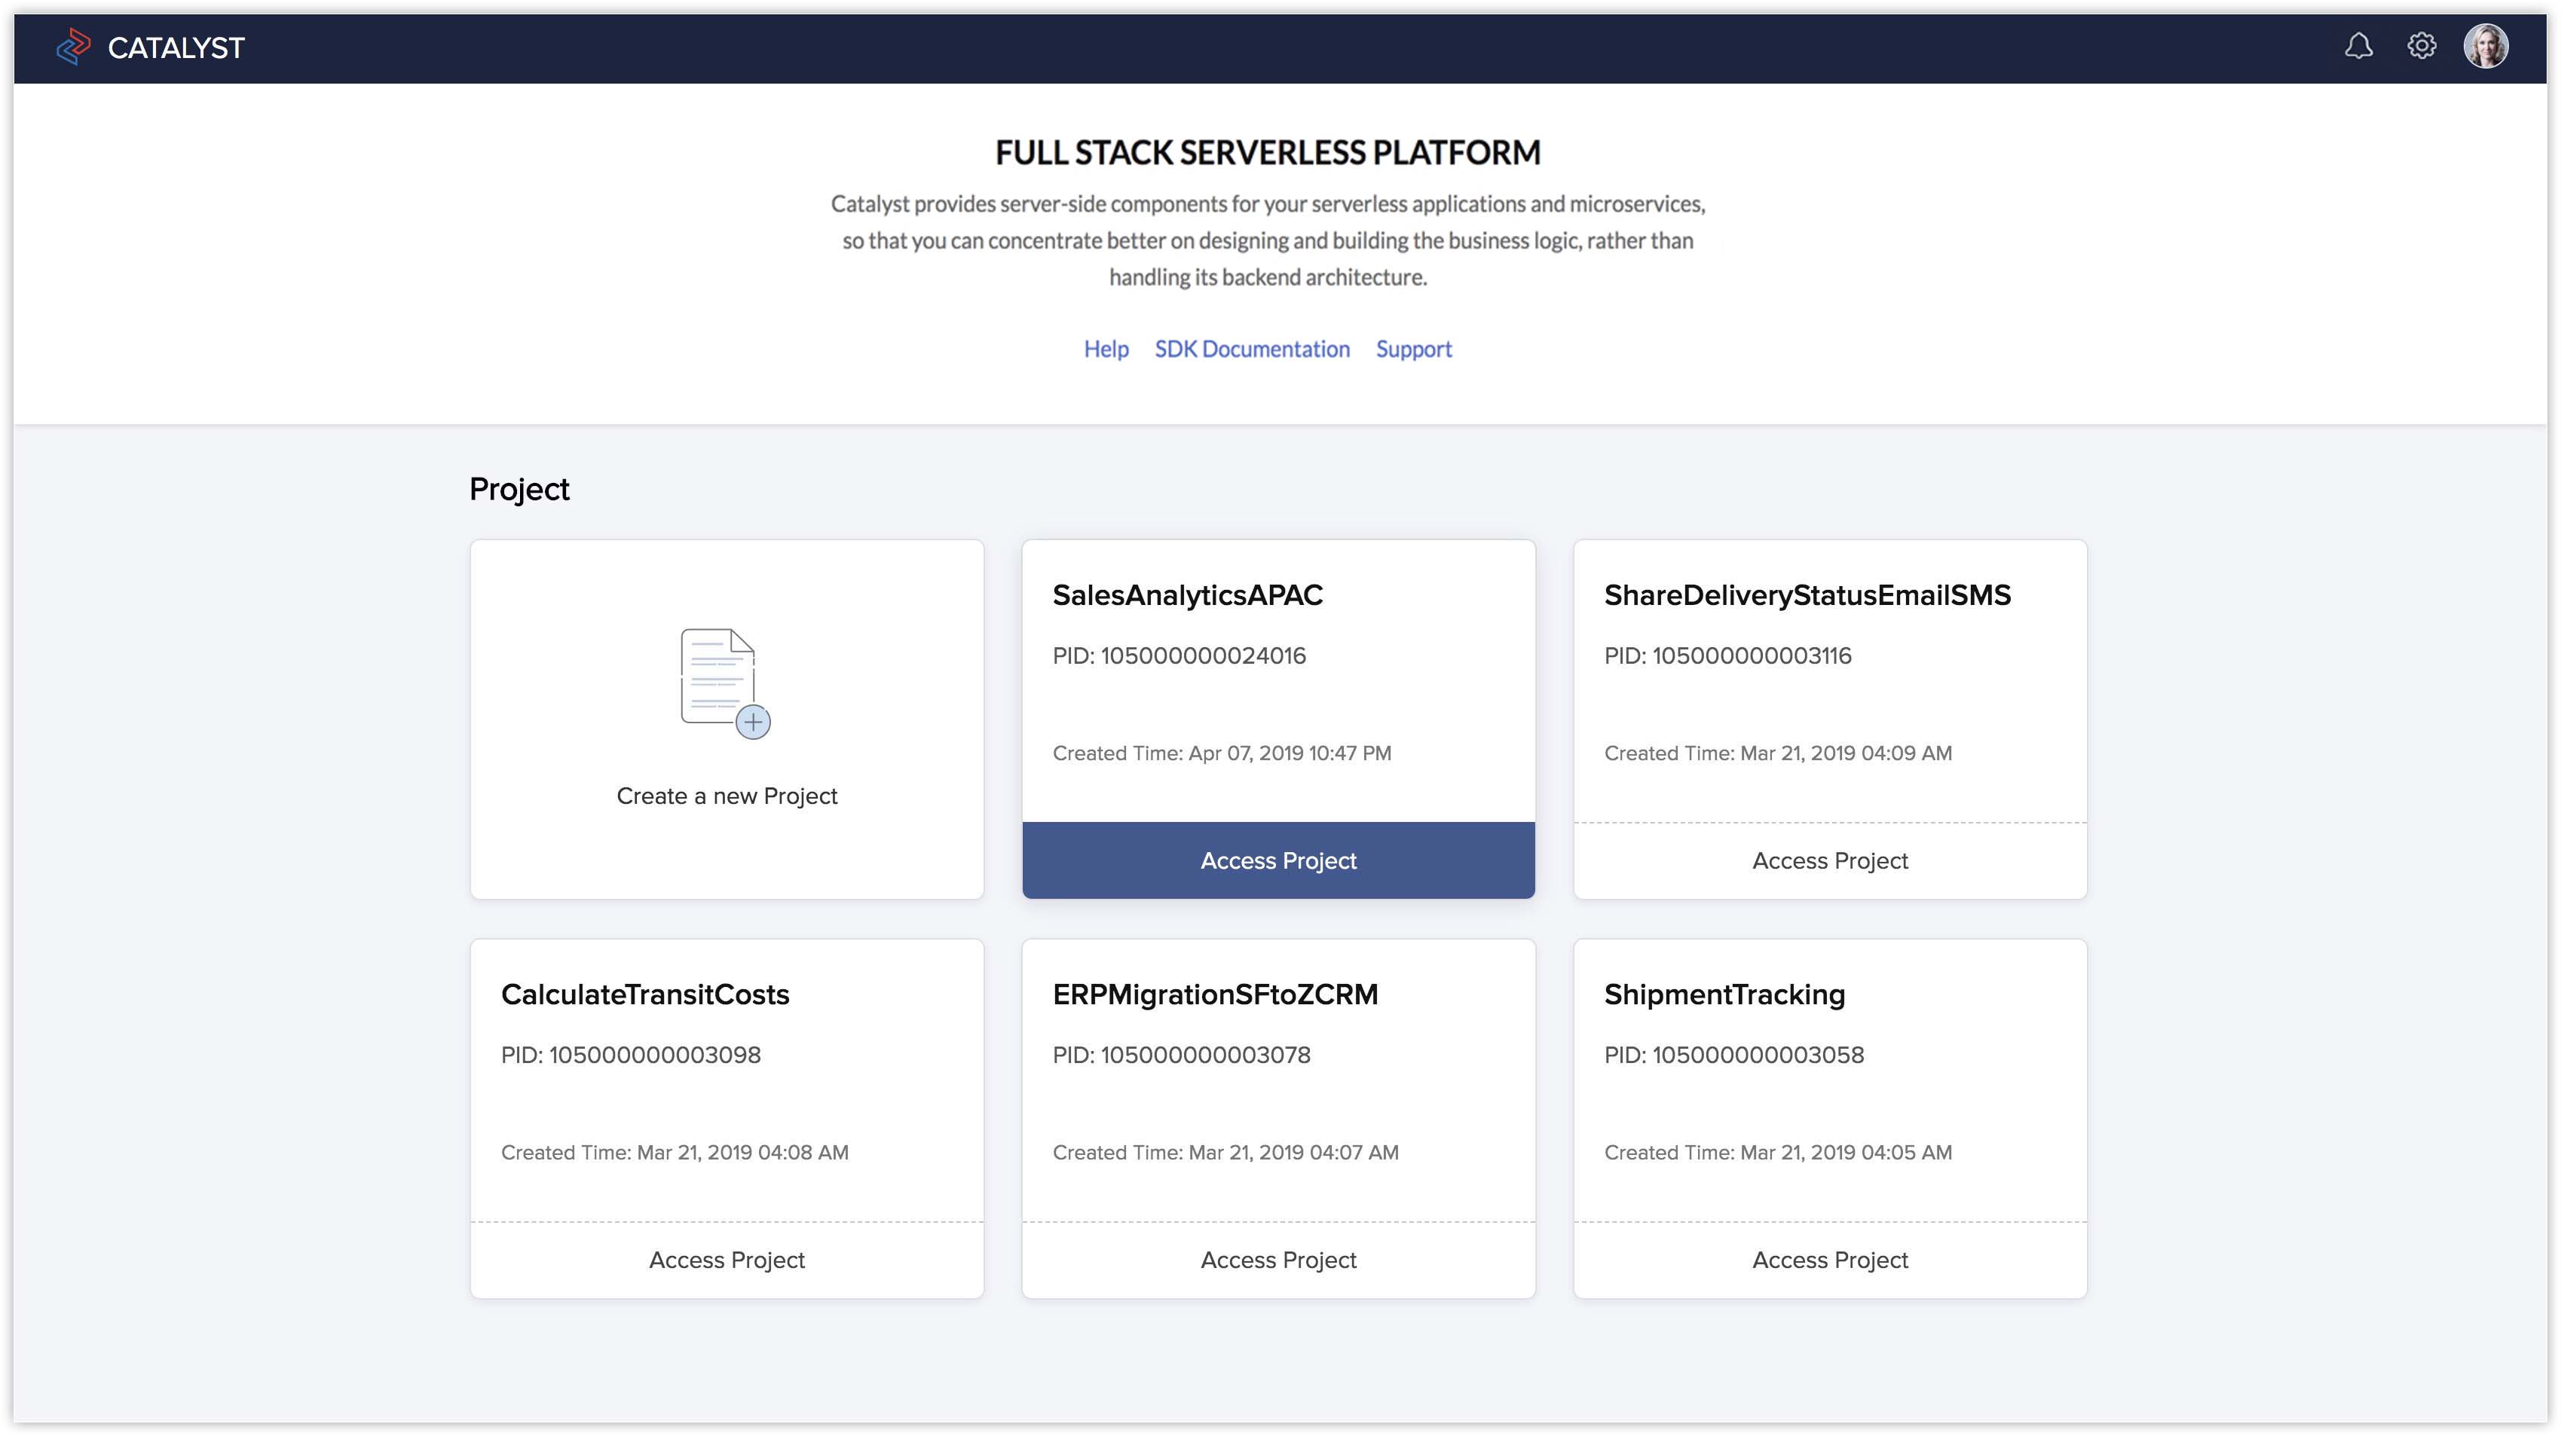Screen dimensions: 2561x1436
Task: Click Created Time Mar 21, 2019 04:08 AM
Action: [x=674, y=1153]
